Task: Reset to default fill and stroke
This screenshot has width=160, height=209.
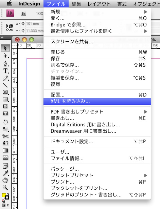Action: tap(3, 201)
